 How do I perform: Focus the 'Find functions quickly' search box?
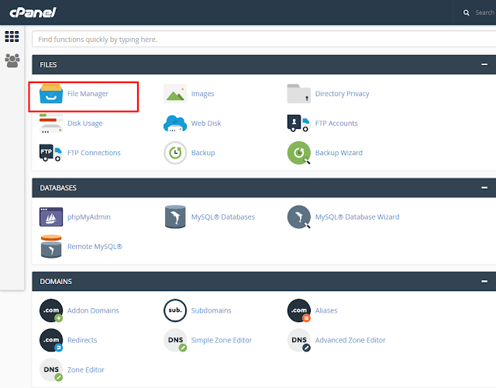coord(263,40)
